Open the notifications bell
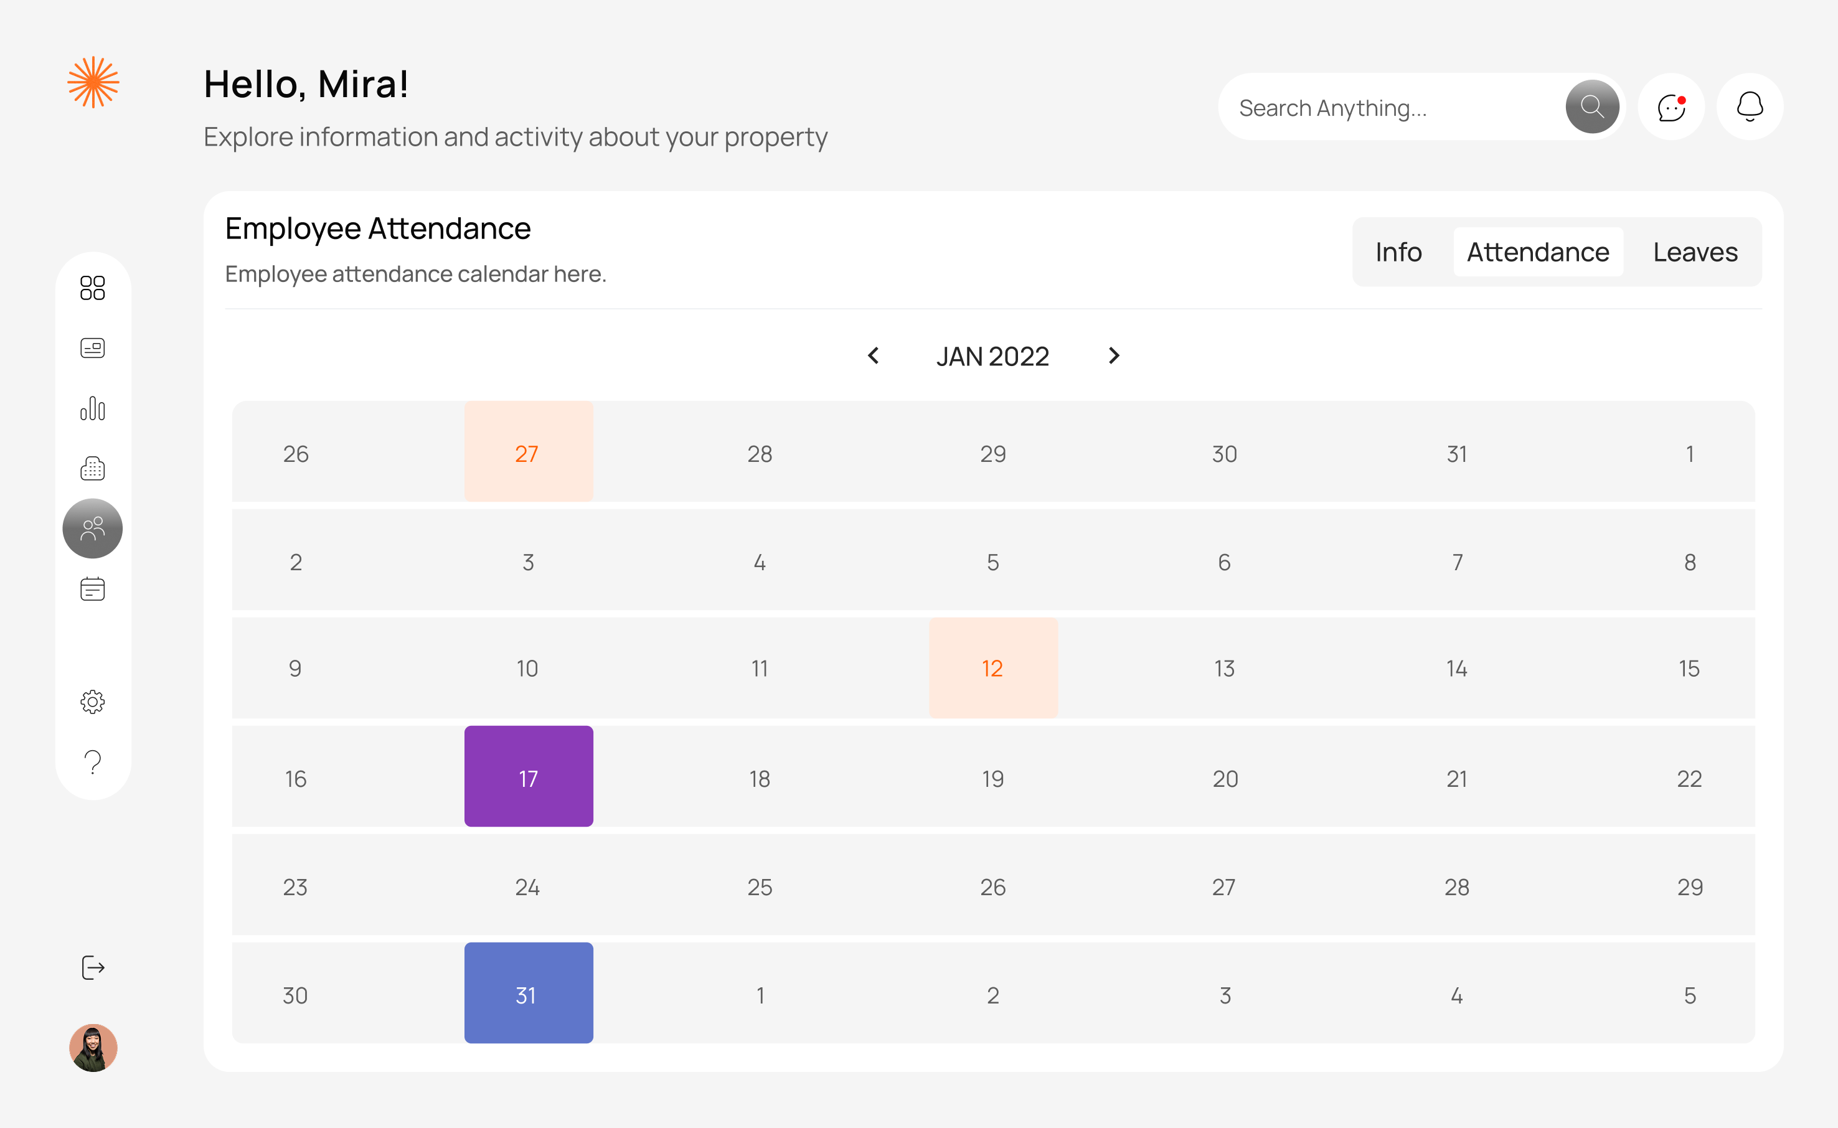Image resolution: width=1838 pixels, height=1128 pixels. [1749, 106]
